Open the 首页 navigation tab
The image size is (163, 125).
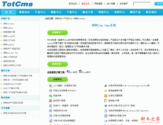(9, 12)
